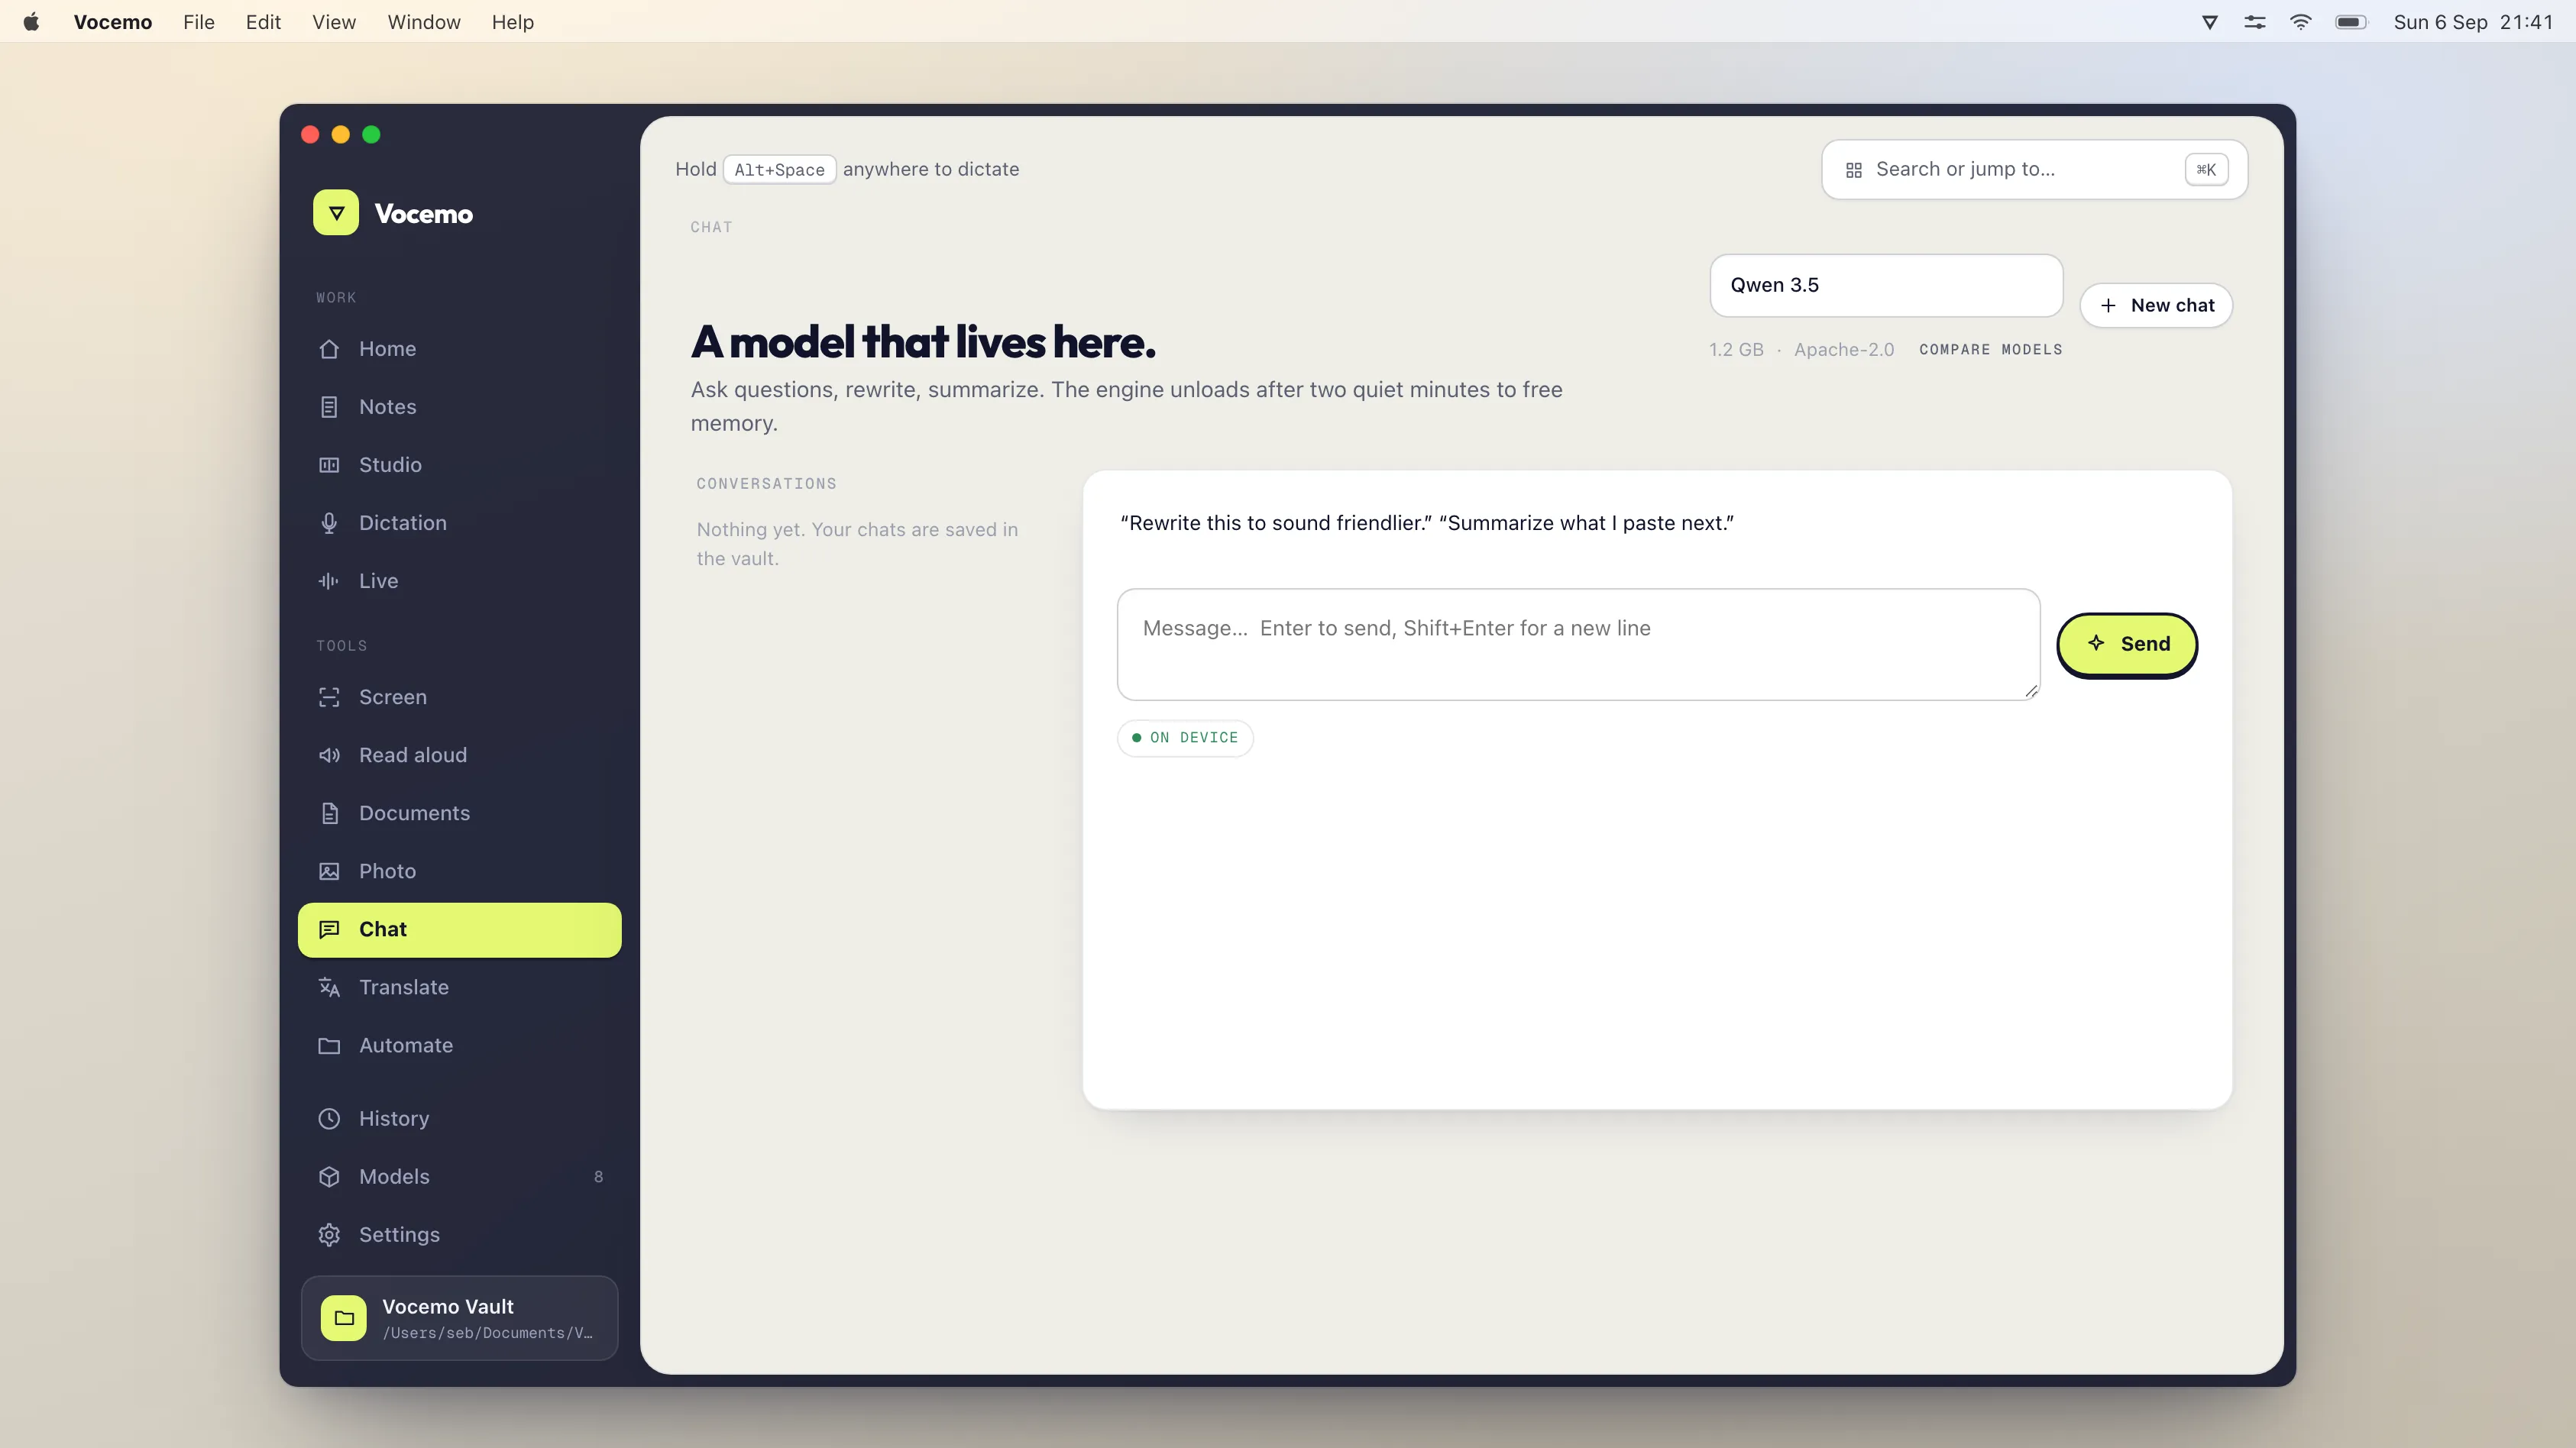Click the Settings gear icon
Screen dimensions: 2576x1448
coord(329,1235)
